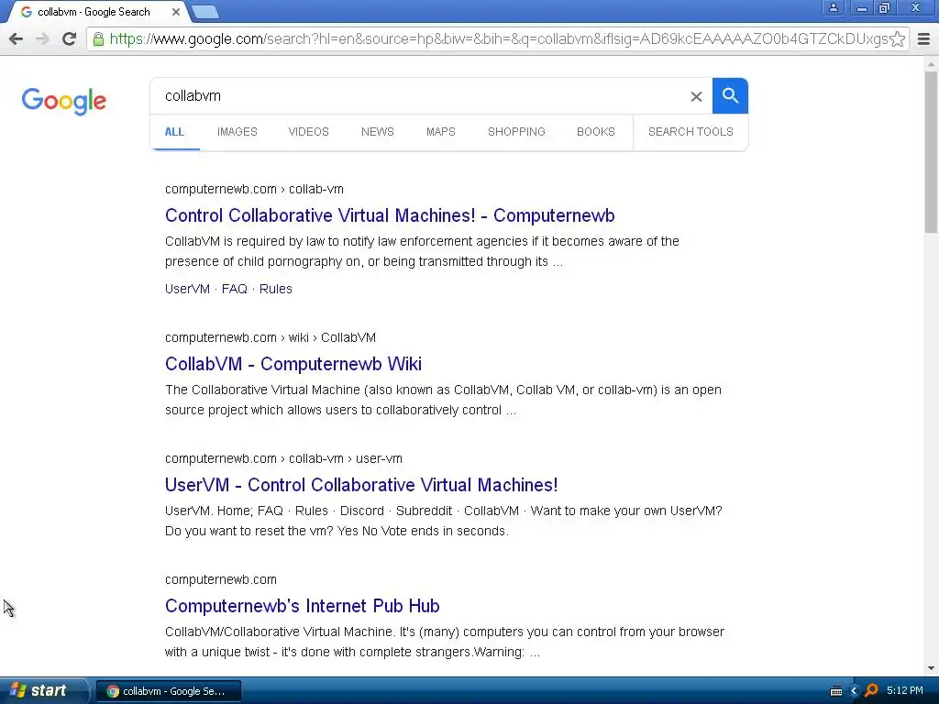Click the scrollbar up arrow
Image resolution: width=939 pixels, height=704 pixels.
[932, 63]
